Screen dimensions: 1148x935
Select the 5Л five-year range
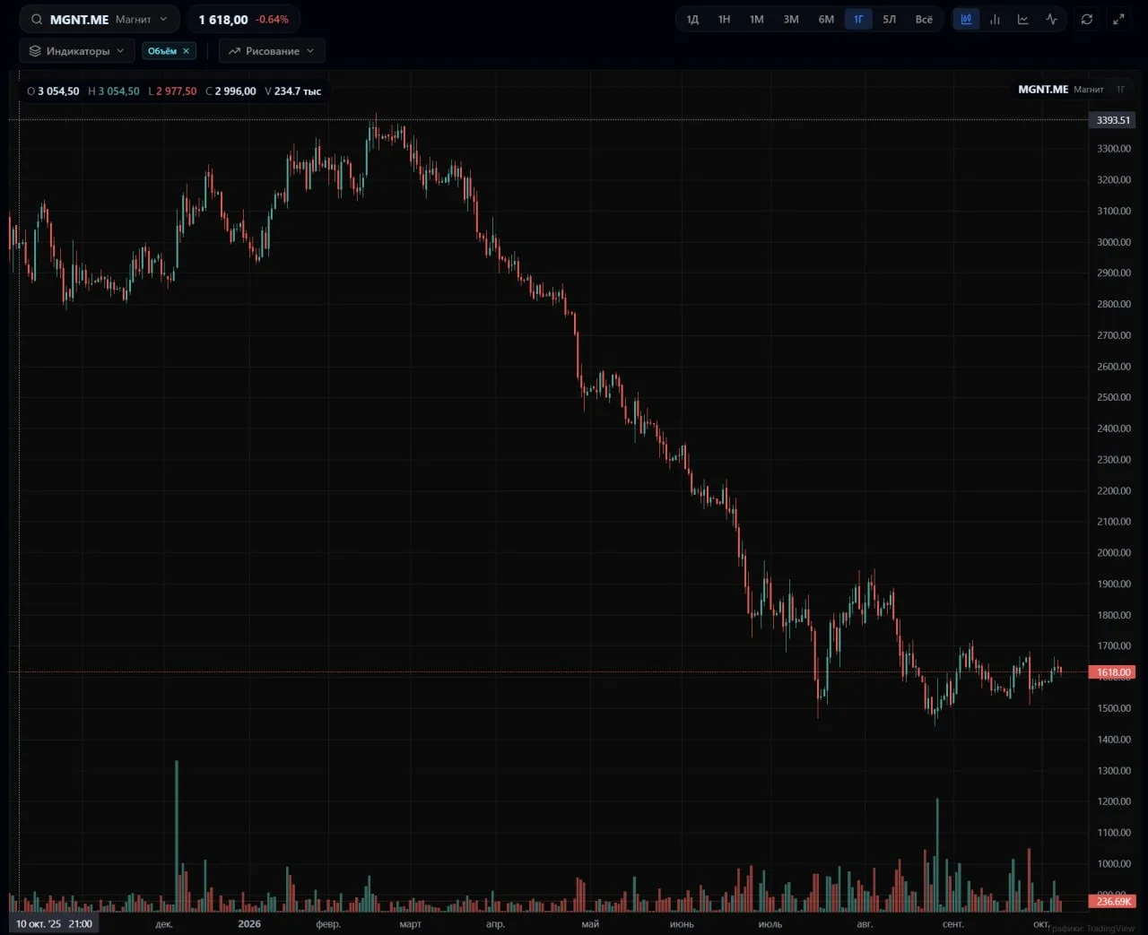pyautogui.click(x=890, y=19)
